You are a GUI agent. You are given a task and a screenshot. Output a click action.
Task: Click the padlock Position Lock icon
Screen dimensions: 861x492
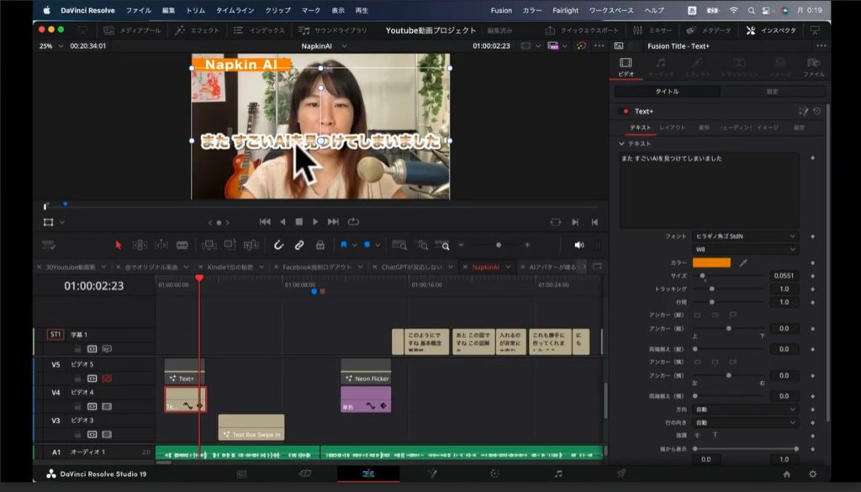tap(320, 245)
